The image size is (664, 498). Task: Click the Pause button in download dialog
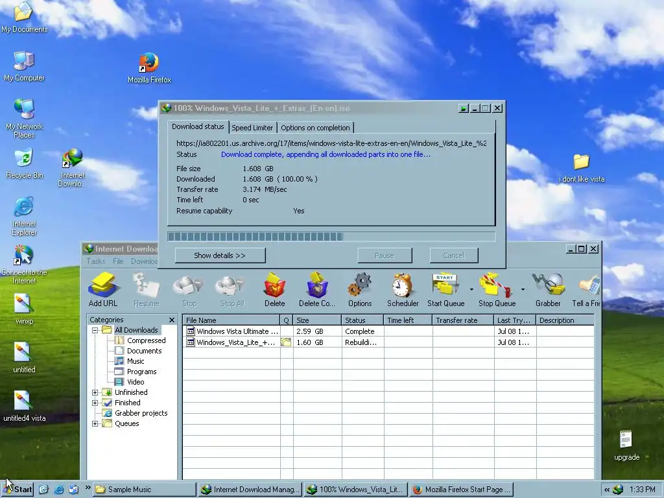pos(385,255)
